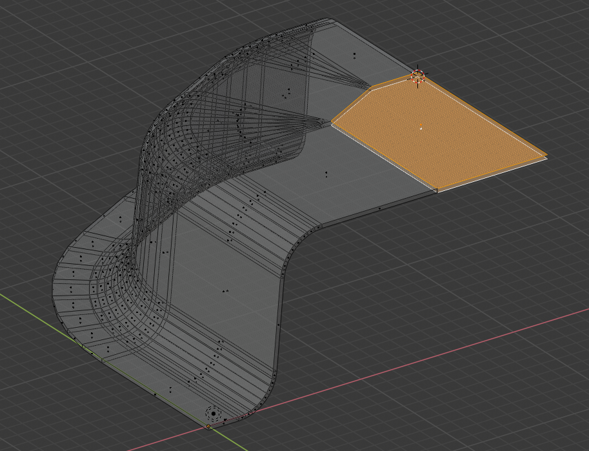Click the face dot on the top-back gray panel
Screen dimensions: 589x451
tap(354, 56)
